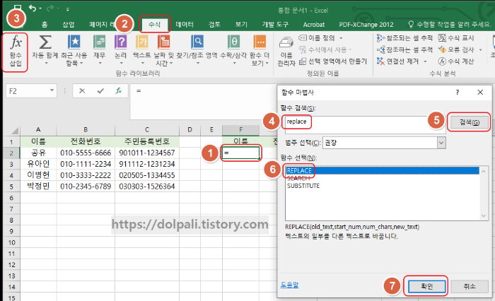The image size is (495, 301).
Task: Select column C header
Action: (x=147, y=130)
